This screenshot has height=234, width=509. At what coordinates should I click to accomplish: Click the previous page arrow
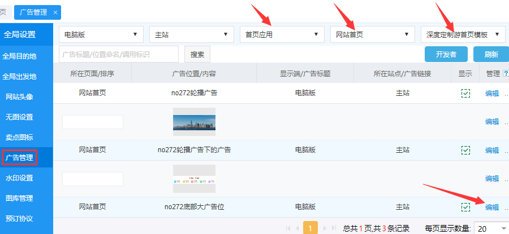coord(298,228)
